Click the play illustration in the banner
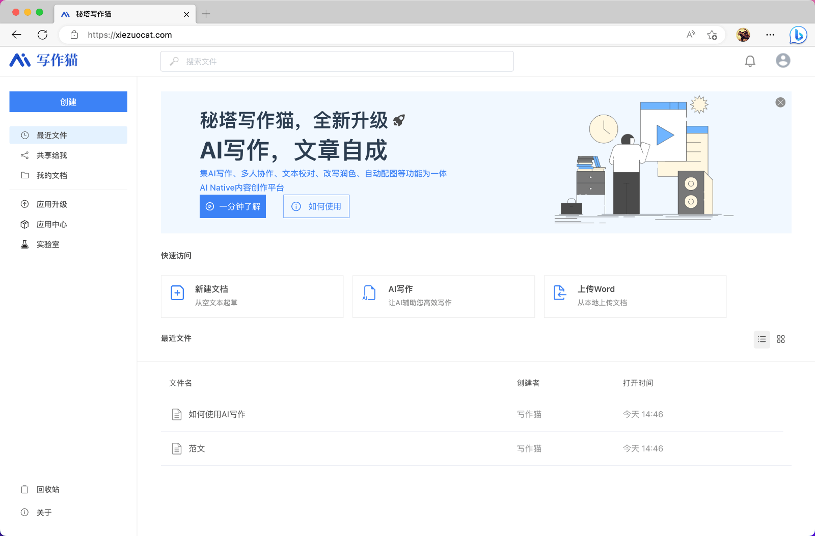The image size is (815, 536). (x=665, y=136)
